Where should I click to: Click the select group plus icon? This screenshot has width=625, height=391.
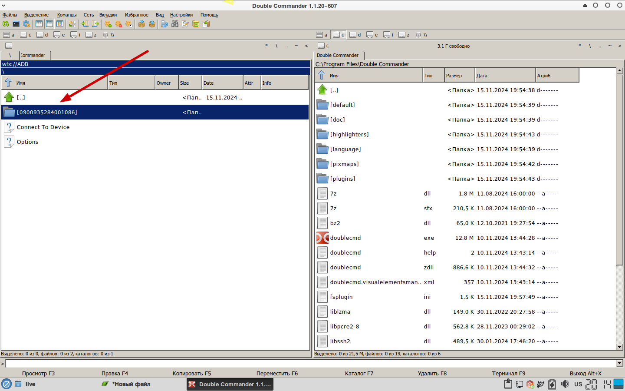click(x=108, y=24)
